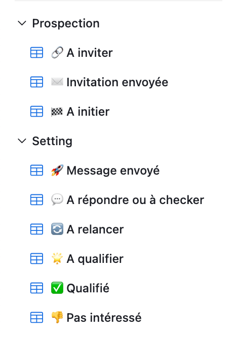Click the table icon beside Pas intéressé

point(36,317)
